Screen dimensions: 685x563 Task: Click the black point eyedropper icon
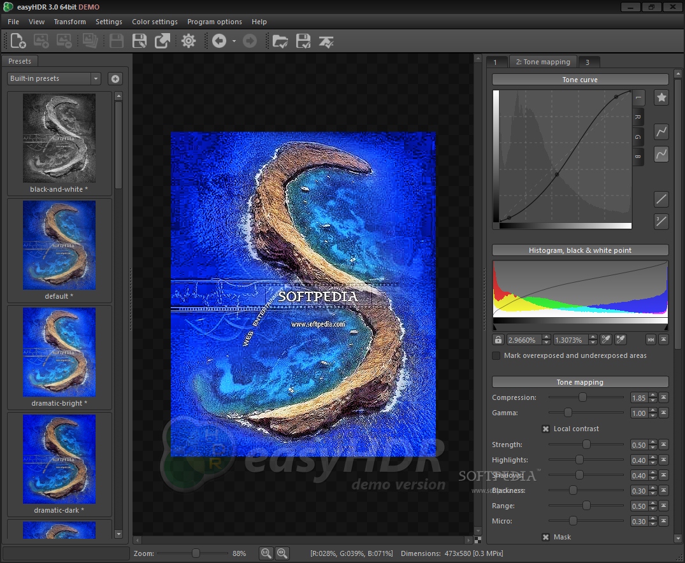(x=606, y=340)
